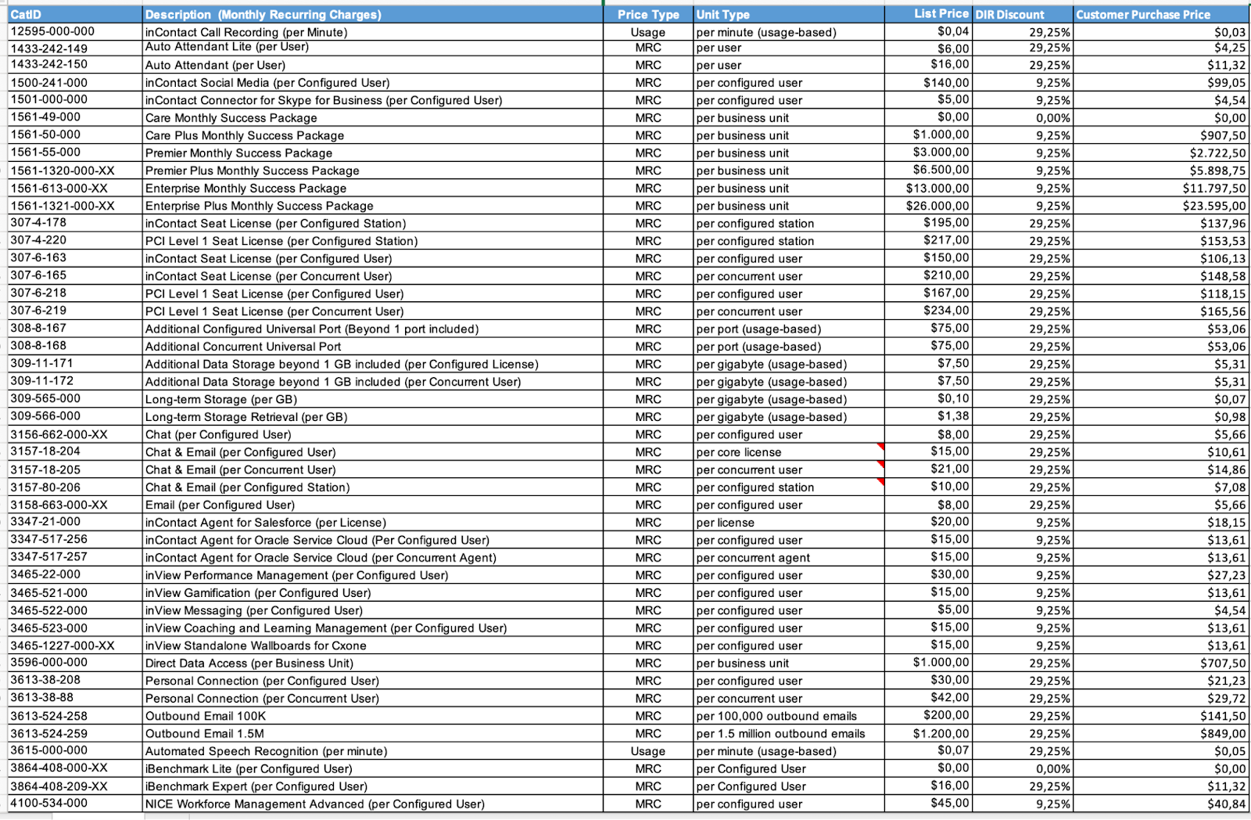This screenshot has height=820, width=1251.
Task: Click the red comment triangle in the 3157-80-206 row
Action: [881, 482]
